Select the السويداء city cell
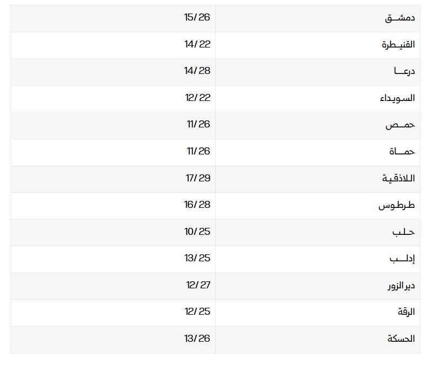This screenshot has width=425, height=365. pyautogui.click(x=397, y=98)
